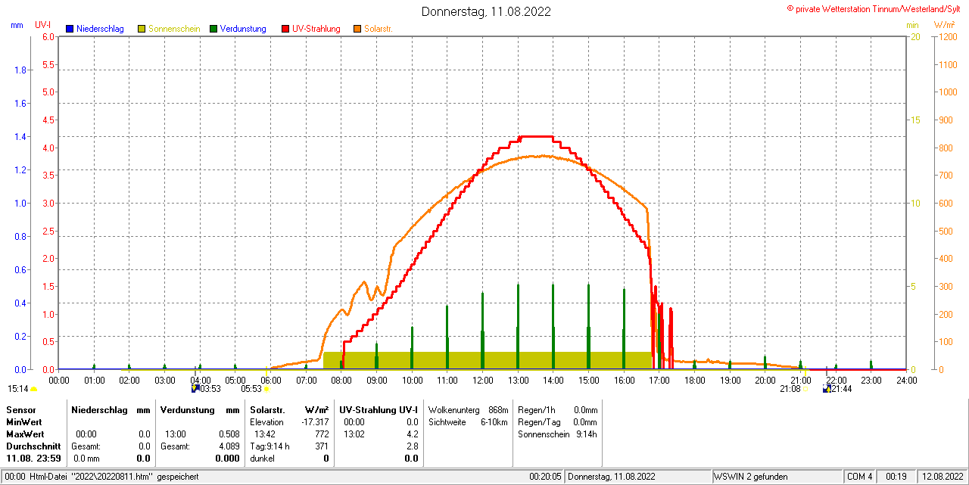Click the 00:00 status bar field at far left

14,477
